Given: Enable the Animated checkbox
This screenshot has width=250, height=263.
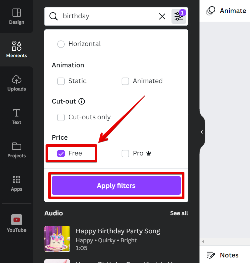Looking at the screenshot, I should (125, 81).
